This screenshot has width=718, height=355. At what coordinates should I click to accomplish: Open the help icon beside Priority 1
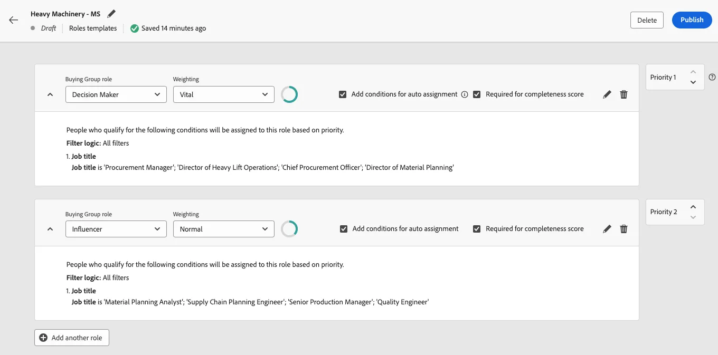pos(712,77)
